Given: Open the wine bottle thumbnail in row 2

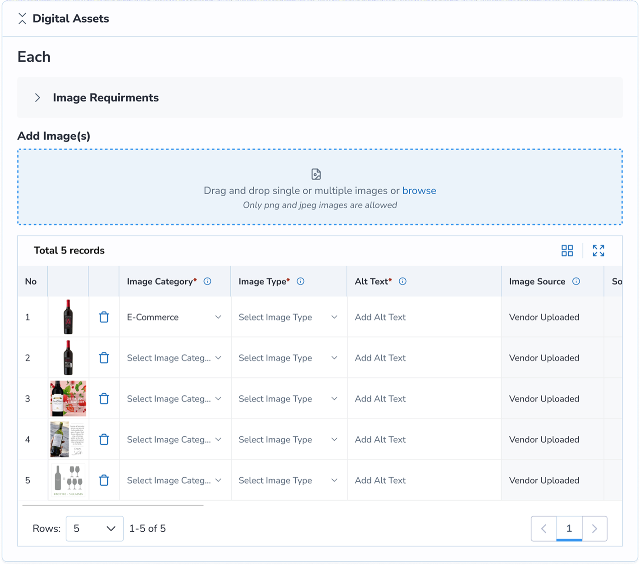Looking at the screenshot, I should [x=68, y=358].
